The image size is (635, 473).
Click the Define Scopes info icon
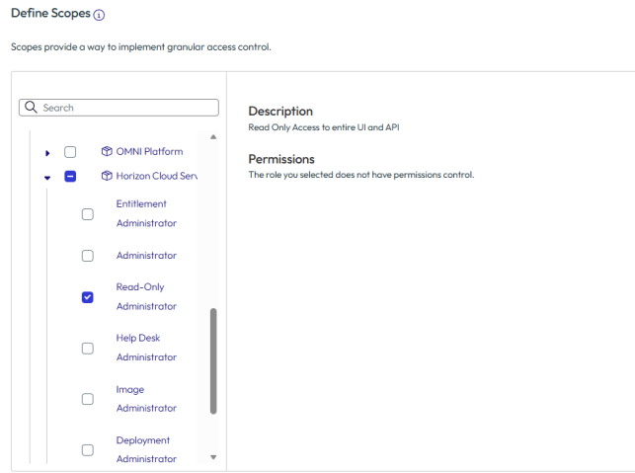coord(99,15)
